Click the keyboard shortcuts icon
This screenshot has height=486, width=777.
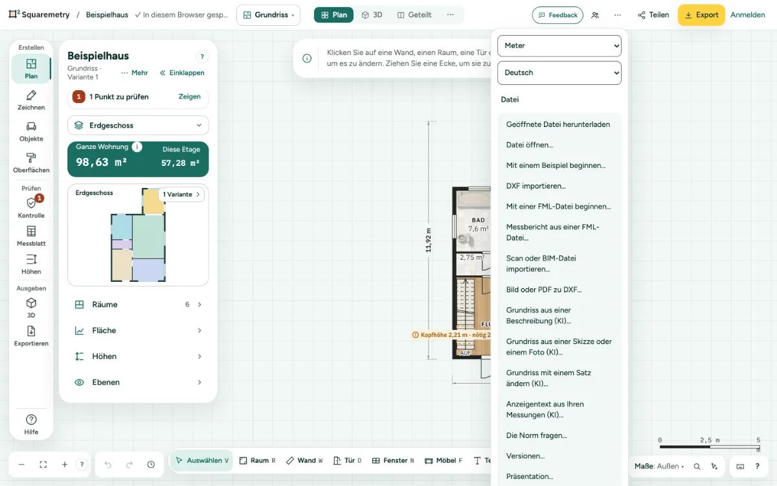[x=740, y=466]
